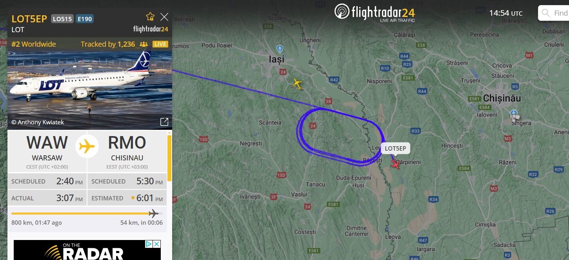Open aircraft photo in external link
Screen dimensions: 569x260
click(164, 122)
